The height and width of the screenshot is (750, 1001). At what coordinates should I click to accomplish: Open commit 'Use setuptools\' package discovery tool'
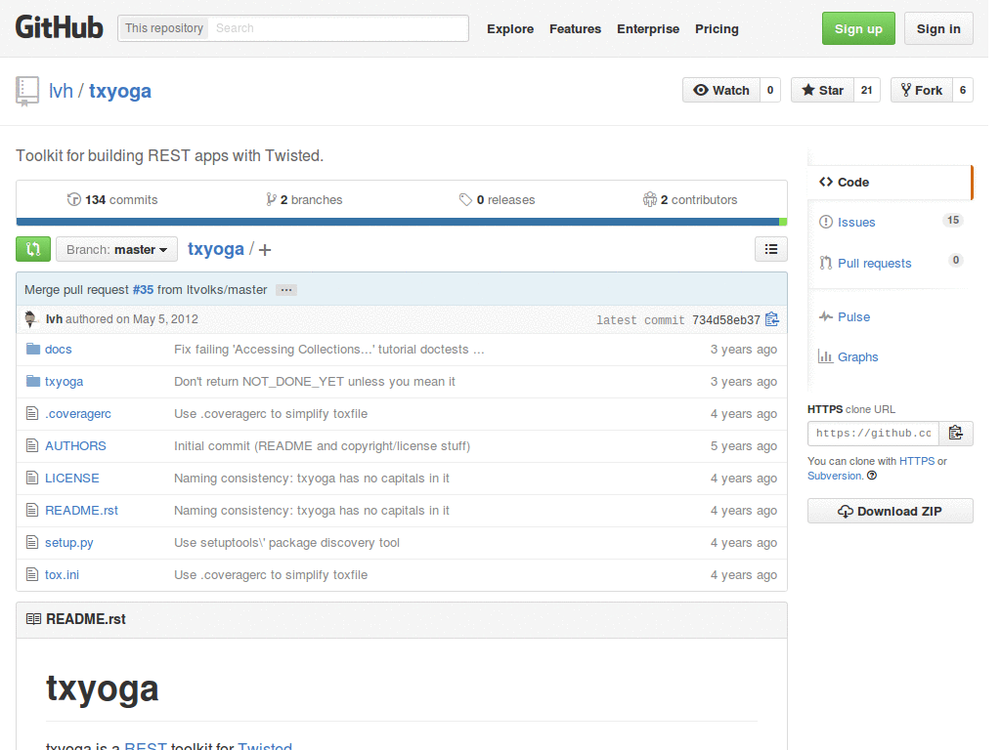coord(286,543)
